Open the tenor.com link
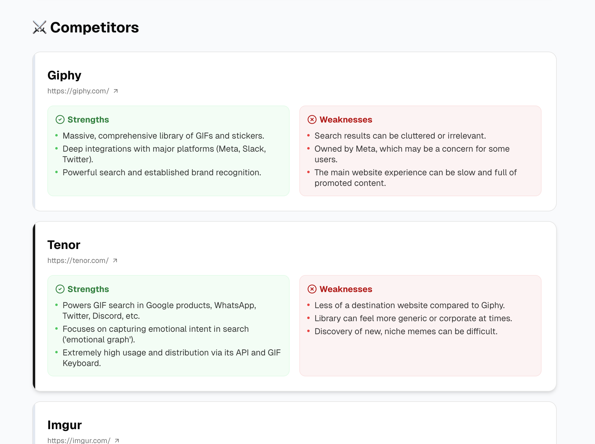Image resolution: width=595 pixels, height=444 pixels. point(78,260)
